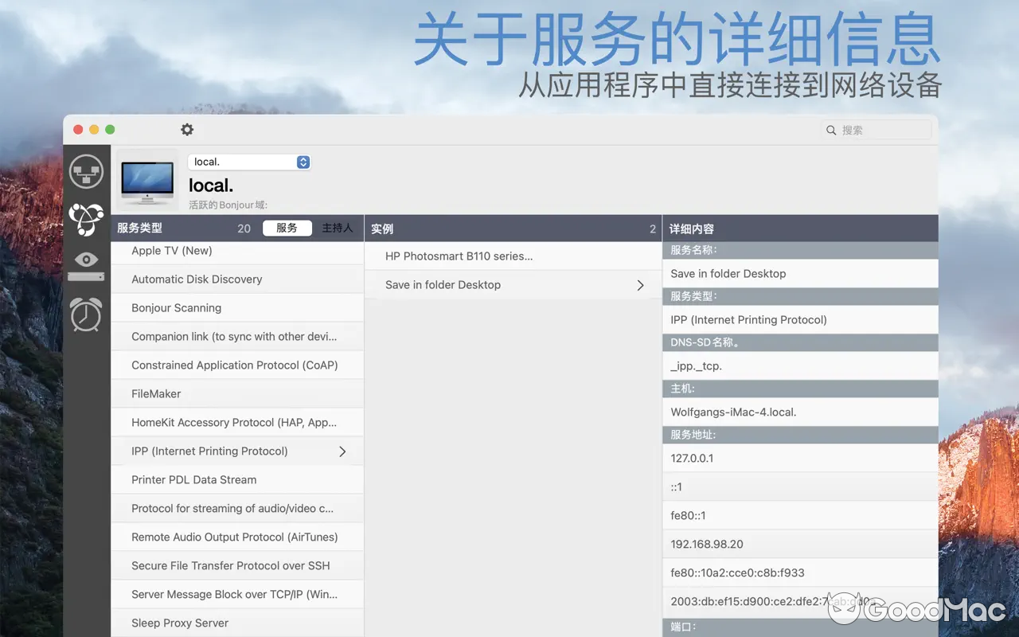
Task: Switch to the 主持人 view
Action: coord(336,228)
